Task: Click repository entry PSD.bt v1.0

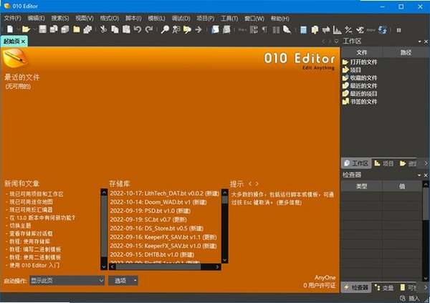Action: [150, 211]
